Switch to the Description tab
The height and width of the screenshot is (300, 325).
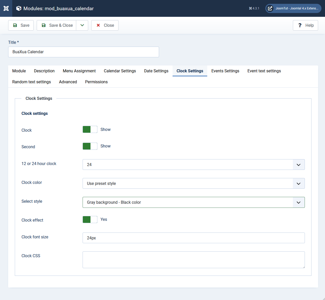pos(44,71)
